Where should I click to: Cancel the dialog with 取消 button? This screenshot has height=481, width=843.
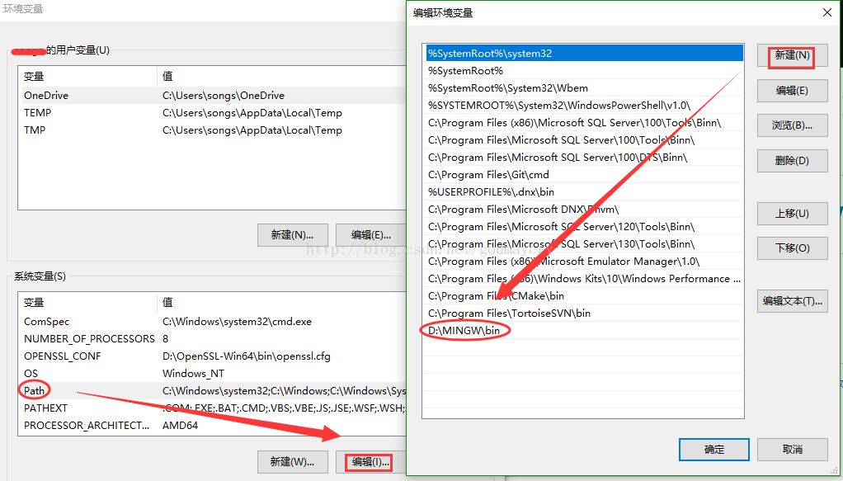(x=791, y=449)
